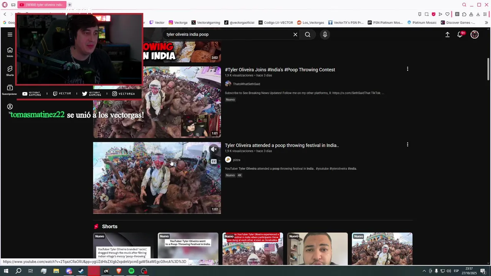The width and height of the screenshot is (491, 276).
Task: Open the YouTube upload/create icon
Action: (x=447, y=34)
